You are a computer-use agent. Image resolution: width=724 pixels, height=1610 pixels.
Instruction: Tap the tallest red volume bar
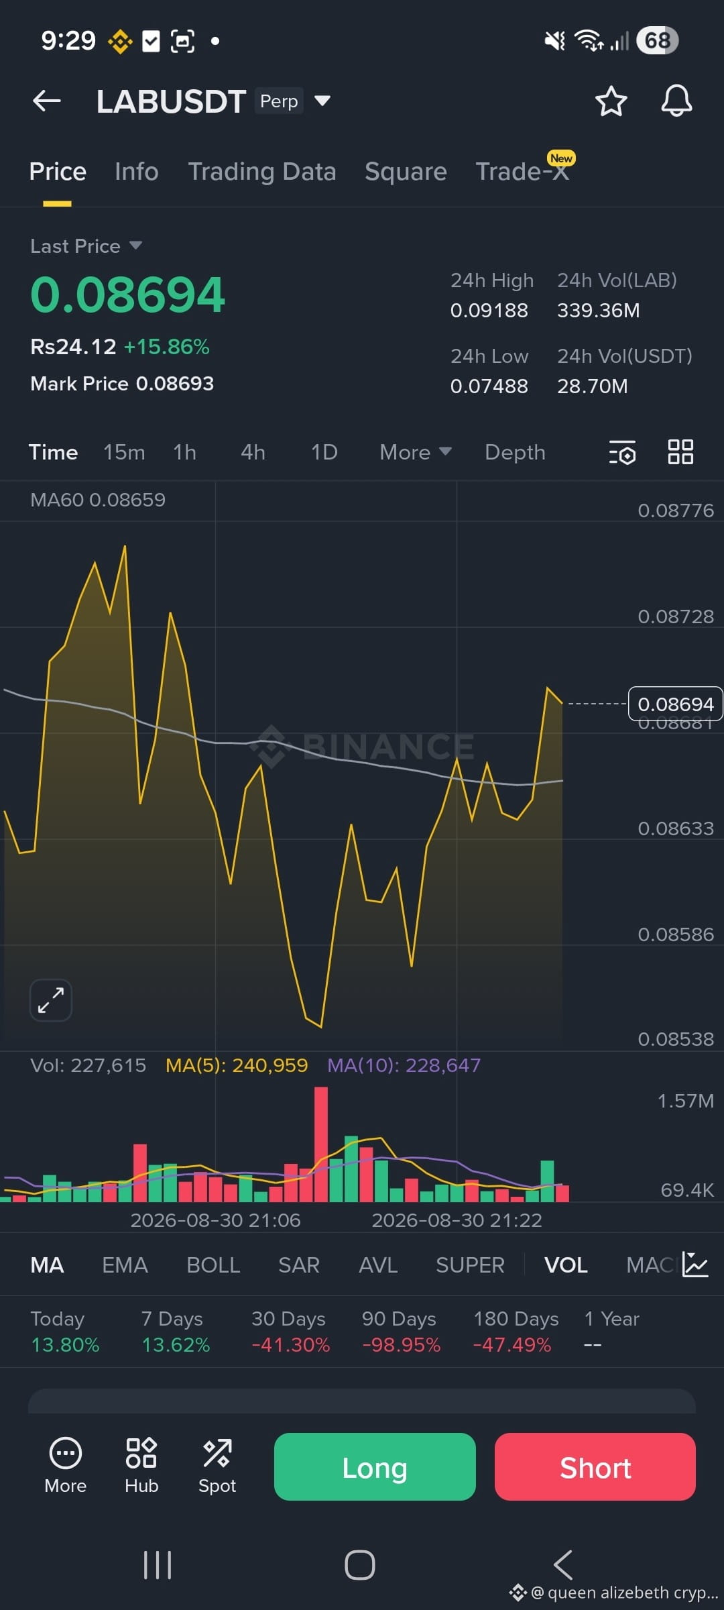tap(321, 1144)
